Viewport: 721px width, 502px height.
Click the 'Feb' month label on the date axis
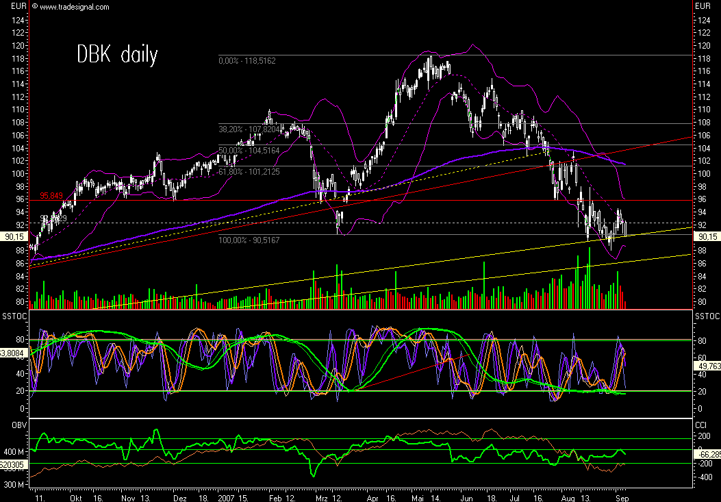click(275, 498)
